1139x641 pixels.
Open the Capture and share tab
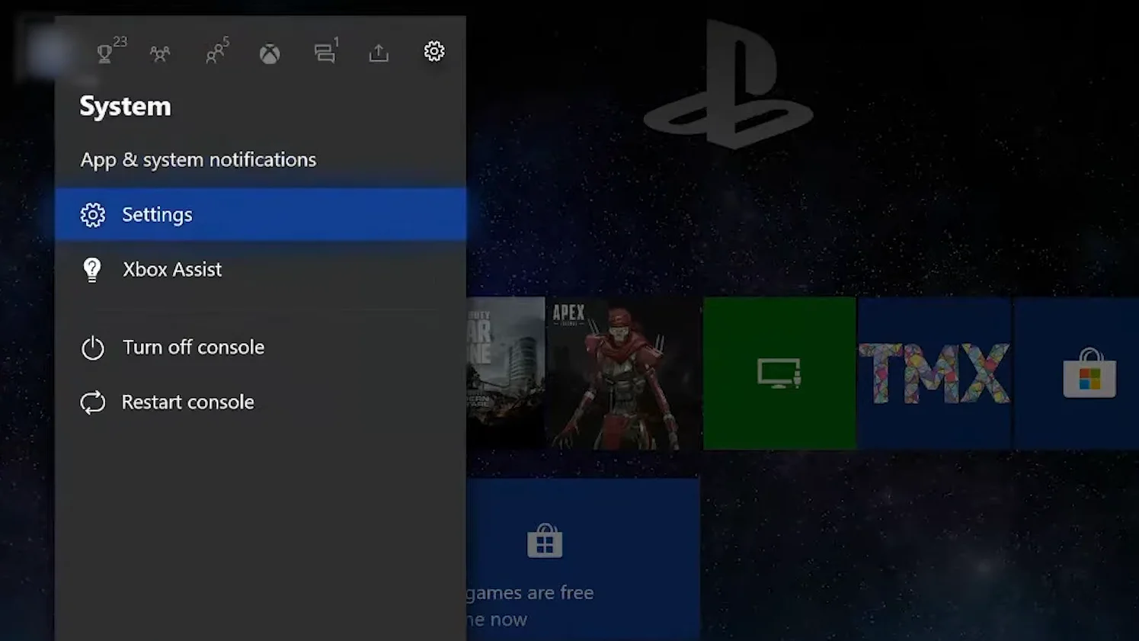[x=379, y=53]
